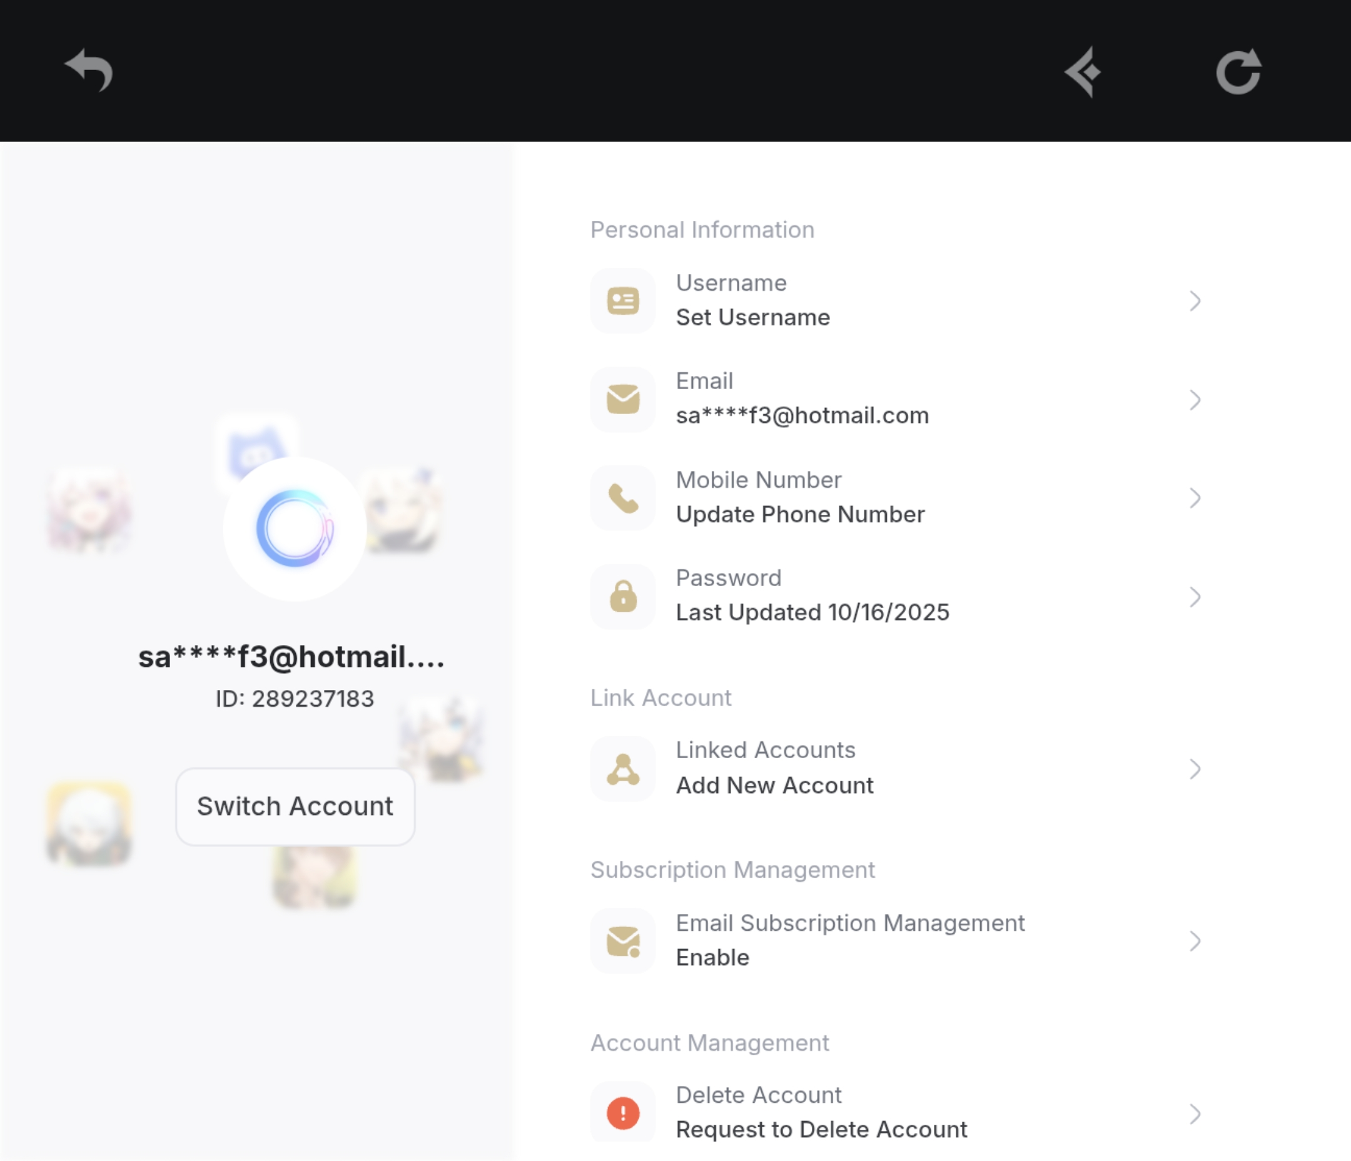Click the back arrow icon in top bar
Viewport: 1351px width, 1161px height.
[89, 70]
